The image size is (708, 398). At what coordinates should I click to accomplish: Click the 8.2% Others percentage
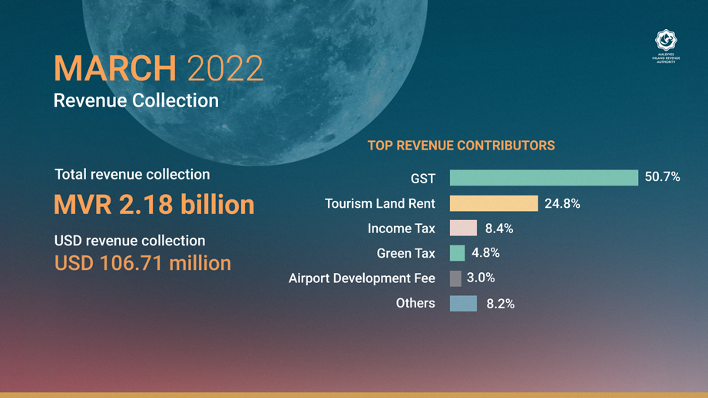(501, 304)
